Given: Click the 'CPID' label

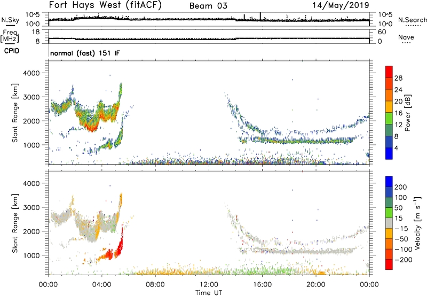Looking at the screenshot, I should coord(12,51).
